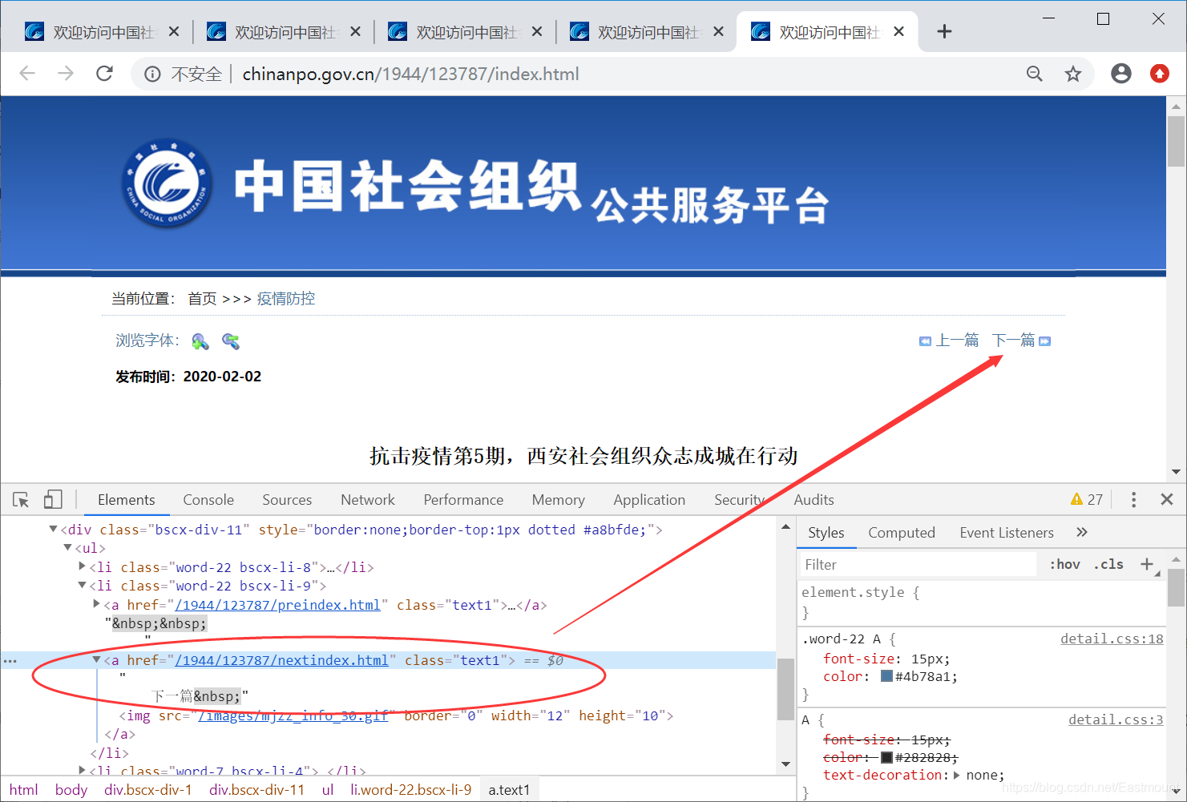Image resolution: width=1187 pixels, height=802 pixels.
Task: Open the detail.css:18 source link
Action: pyautogui.click(x=1112, y=639)
